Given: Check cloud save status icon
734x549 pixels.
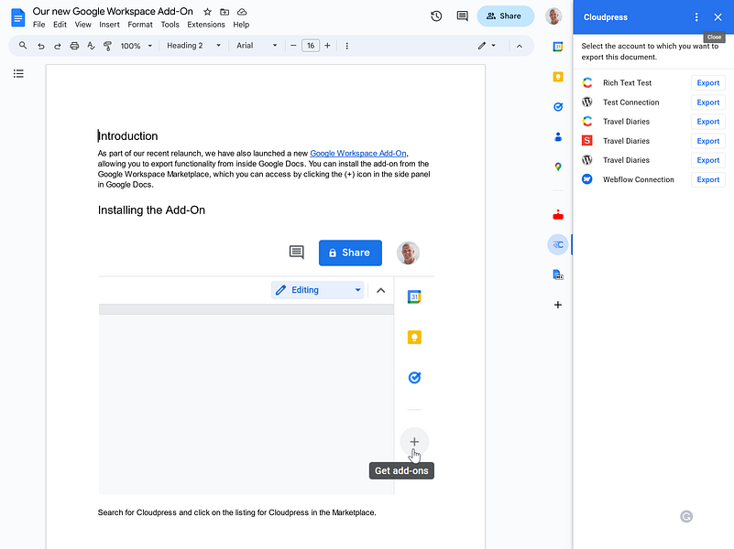Looking at the screenshot, I should point(242,12).
